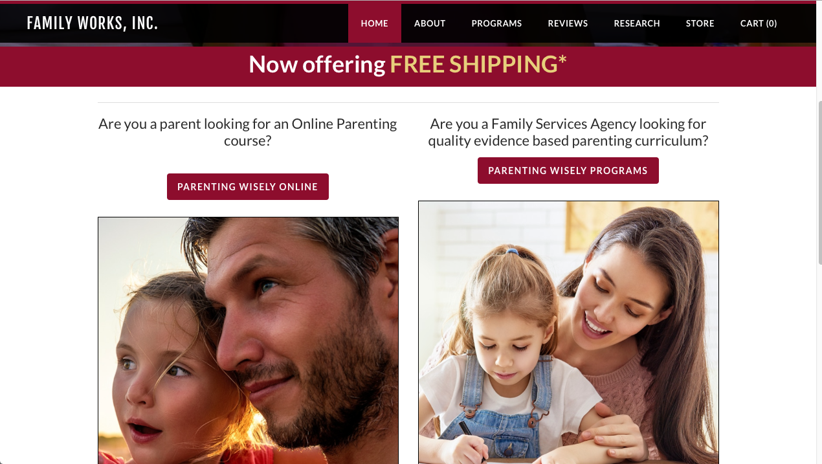Image resolution: width=822 pixels, height=464 pixels.
Task: Open the Store page
Action: [x=700, y=23]
